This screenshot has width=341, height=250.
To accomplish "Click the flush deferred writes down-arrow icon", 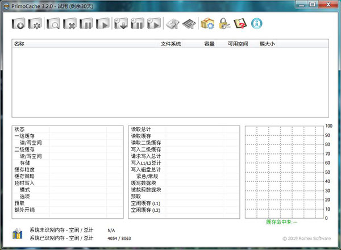I will pyautogui.click(x=121, y=23).
